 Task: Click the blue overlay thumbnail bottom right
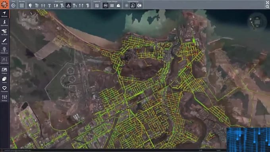pyautogui.click(x=248, y=140)
